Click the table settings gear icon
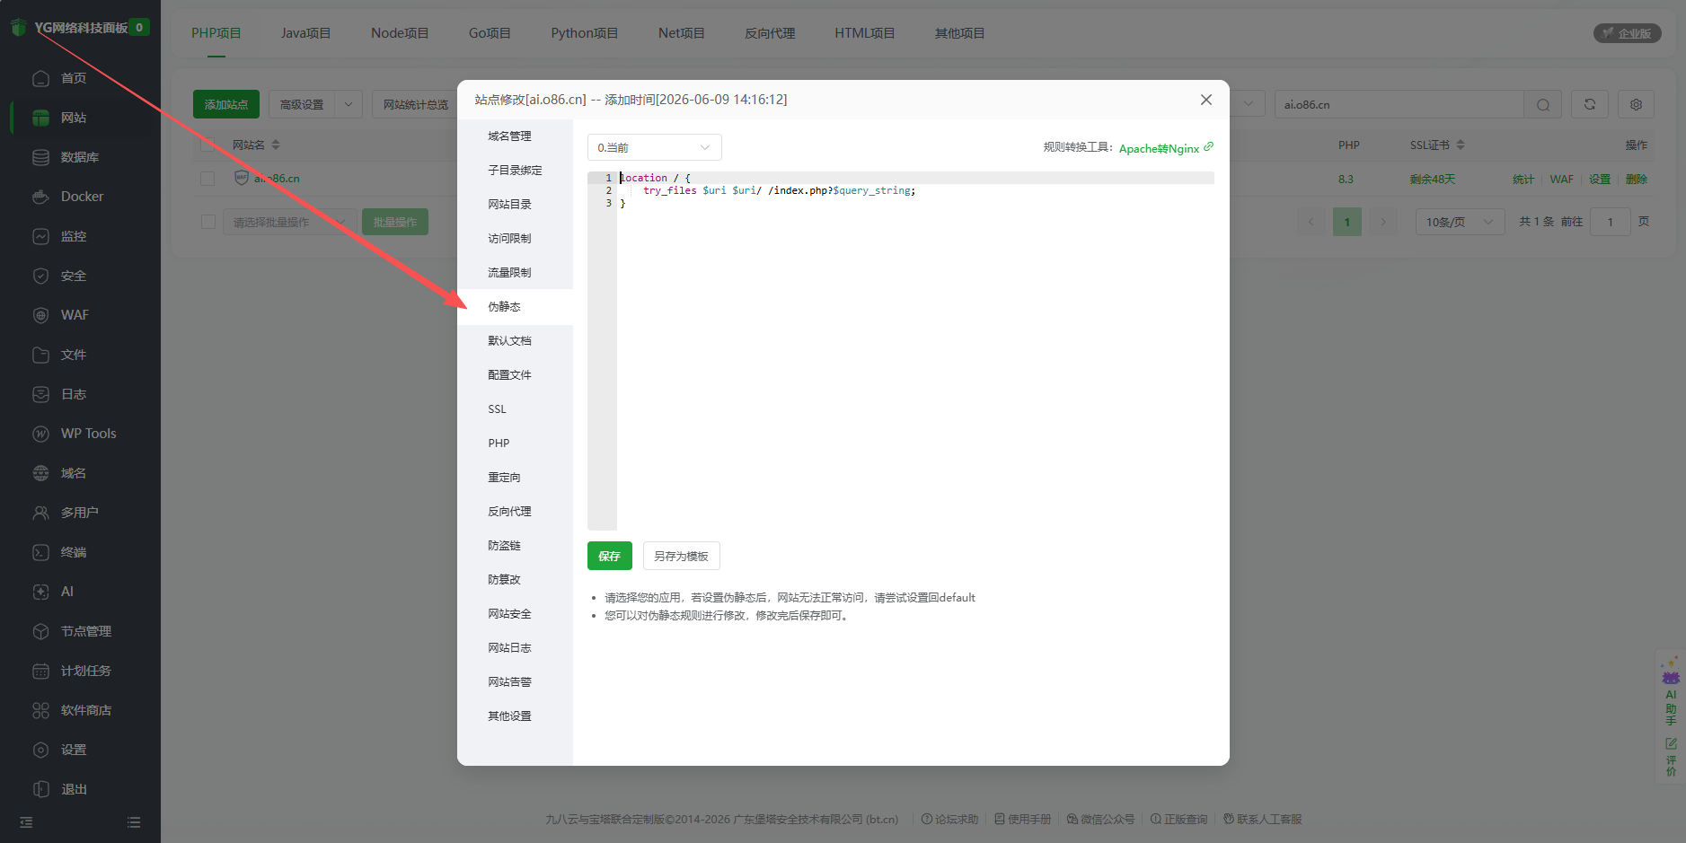 pos(1636,104)
